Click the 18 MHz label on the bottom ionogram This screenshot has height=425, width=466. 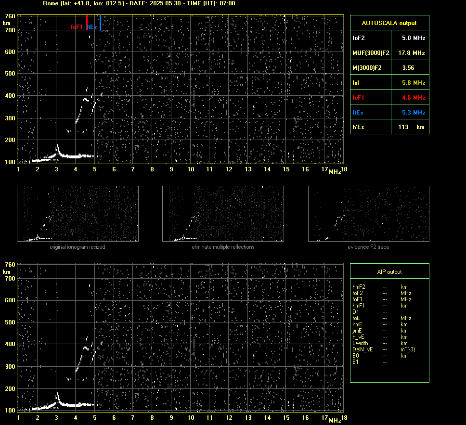click(x=344, y=418)
